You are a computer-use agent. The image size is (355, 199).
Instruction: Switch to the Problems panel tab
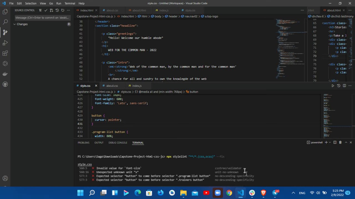point(83,143)
